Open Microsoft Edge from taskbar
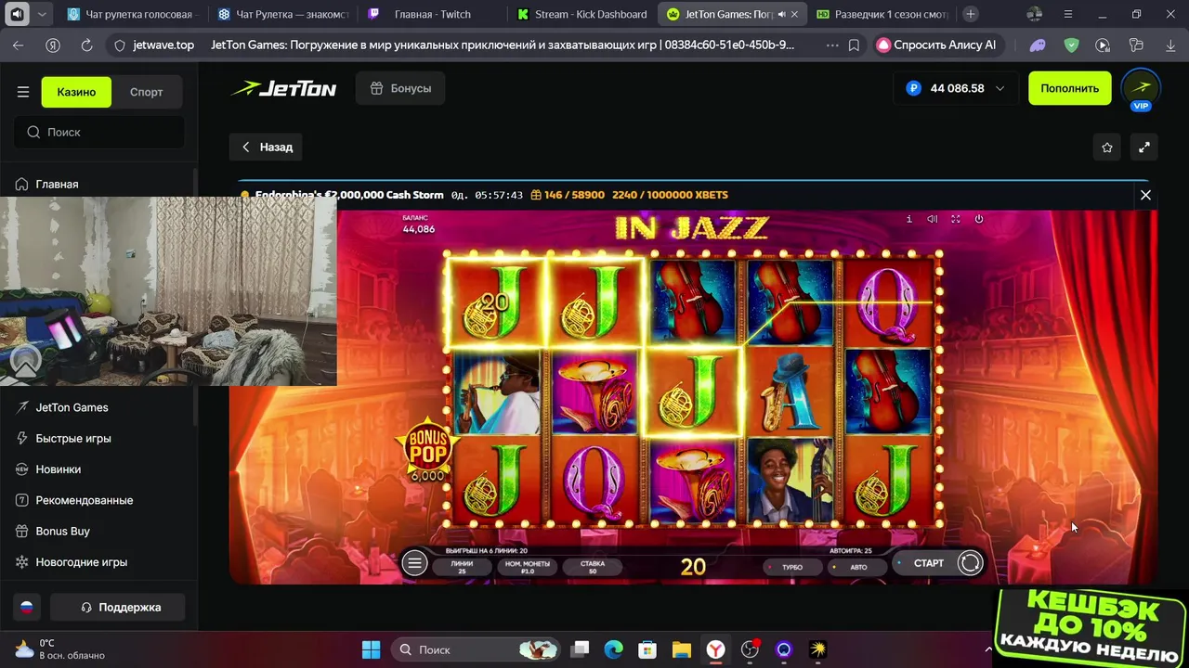1189x668 pixels. tap(613, 649)
